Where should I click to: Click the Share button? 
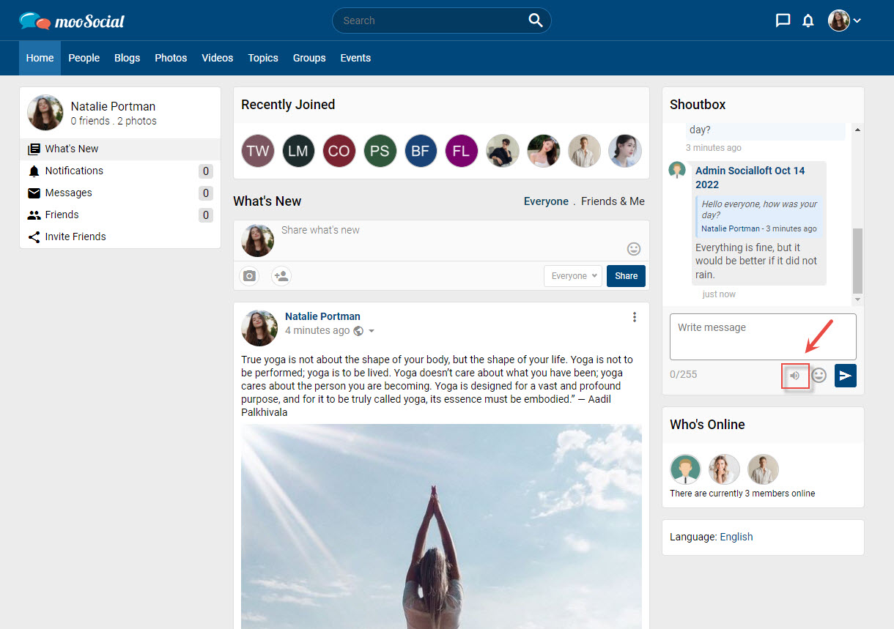(x=626, y=276)
